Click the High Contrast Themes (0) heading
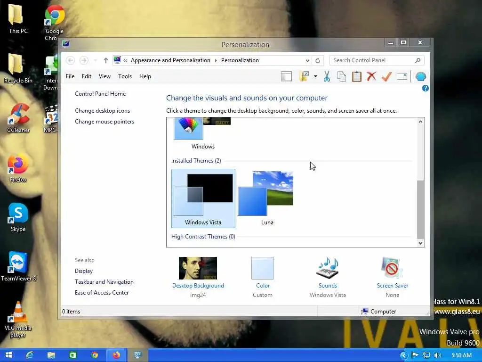482x362 pixels. pyautogui.click(x=203, y=237)
